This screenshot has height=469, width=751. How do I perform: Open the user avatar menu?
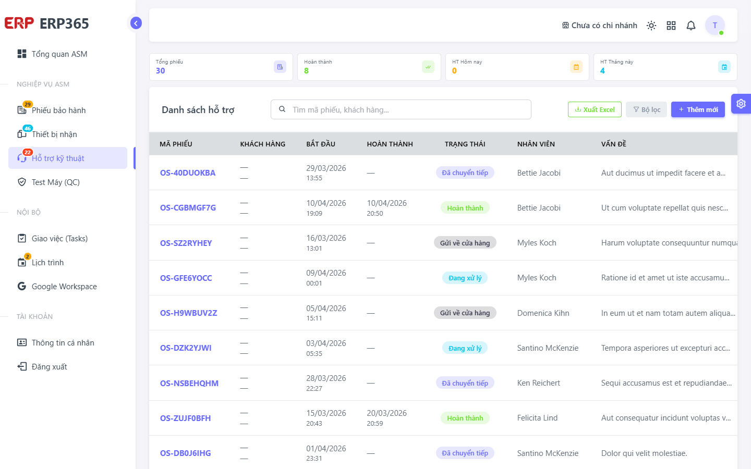pyautogui.click(x=715, y=25)
